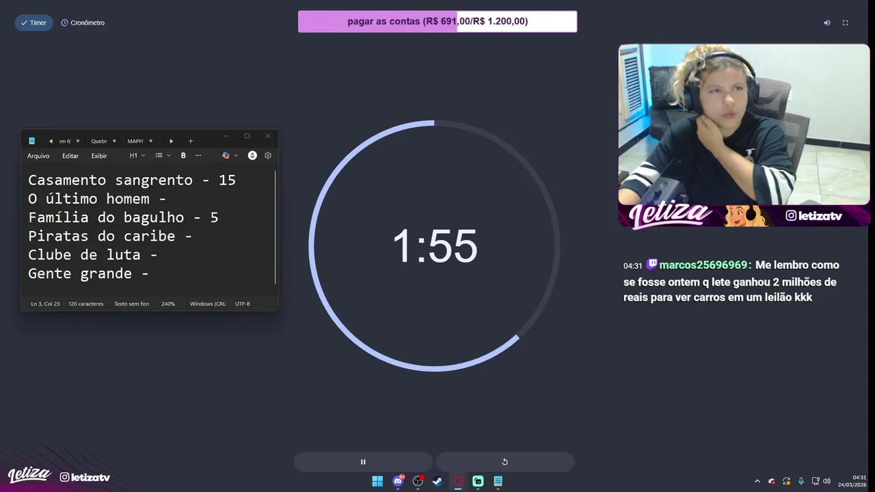This screenshot has width=875, height=492.
Task: Click the Notepad vertical scrollbar
Action: [275, 227]
